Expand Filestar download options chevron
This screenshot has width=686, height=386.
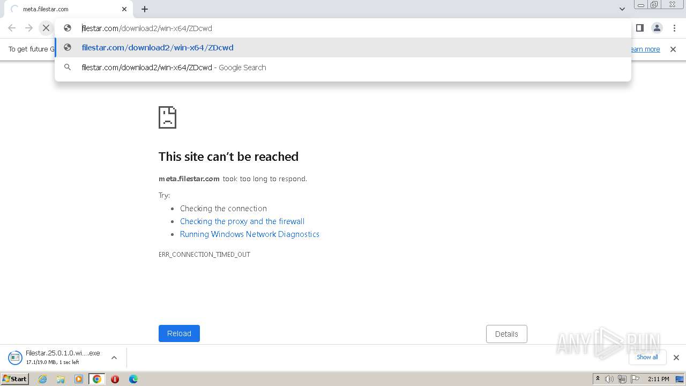(114, 358)
